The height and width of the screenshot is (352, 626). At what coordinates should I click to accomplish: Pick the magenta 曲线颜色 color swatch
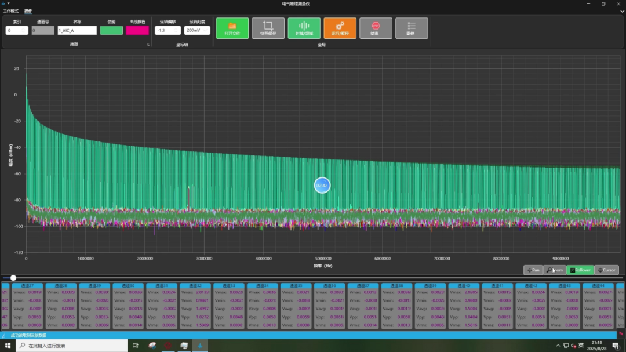pos(137,31)
